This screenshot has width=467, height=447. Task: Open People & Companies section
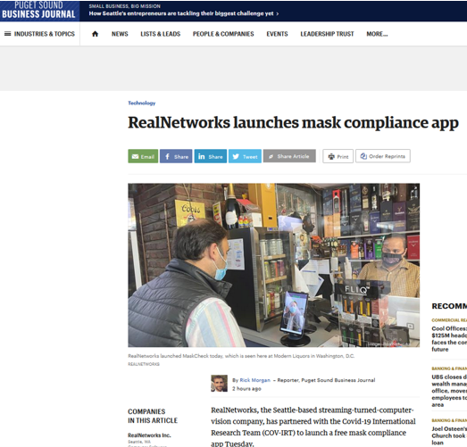coord(223,34)
